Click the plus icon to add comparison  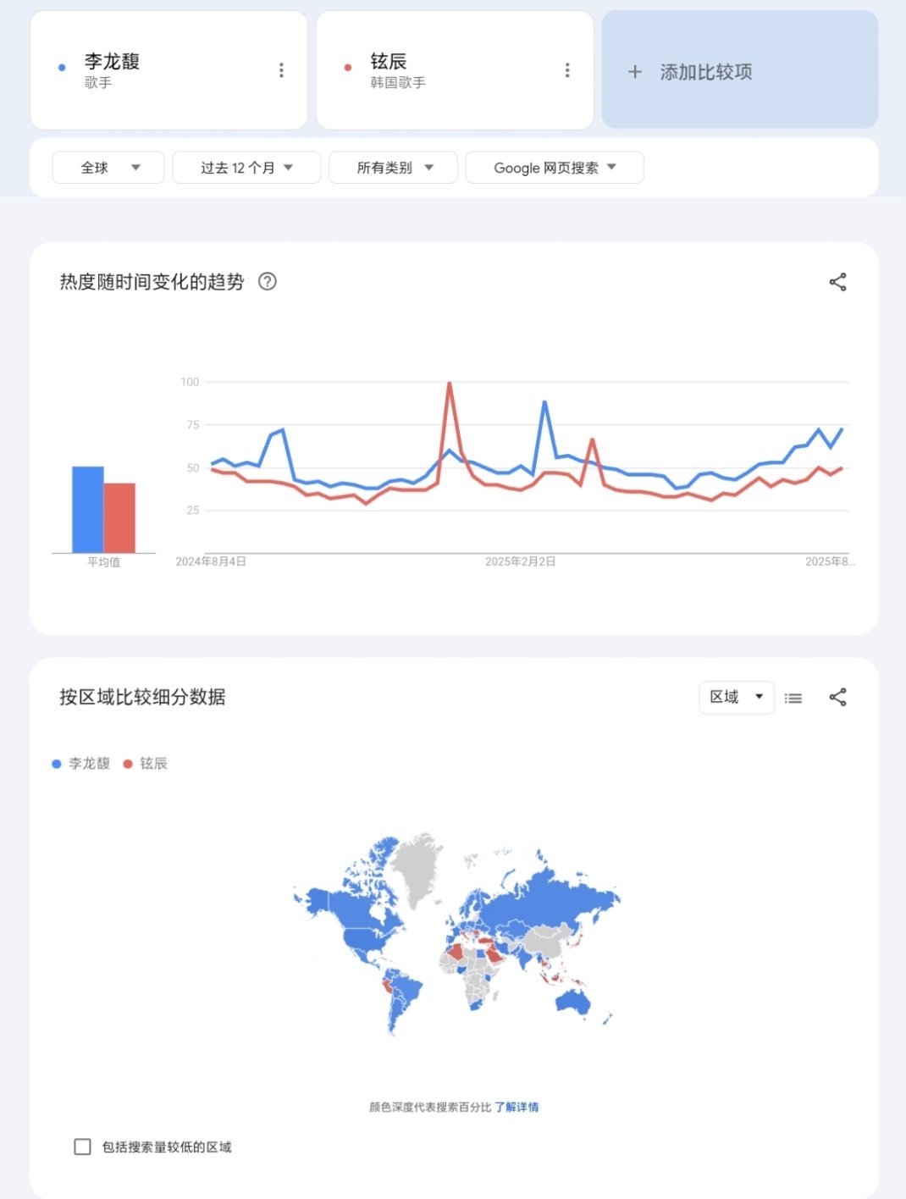pyautogui.click(x=635, y=72)
